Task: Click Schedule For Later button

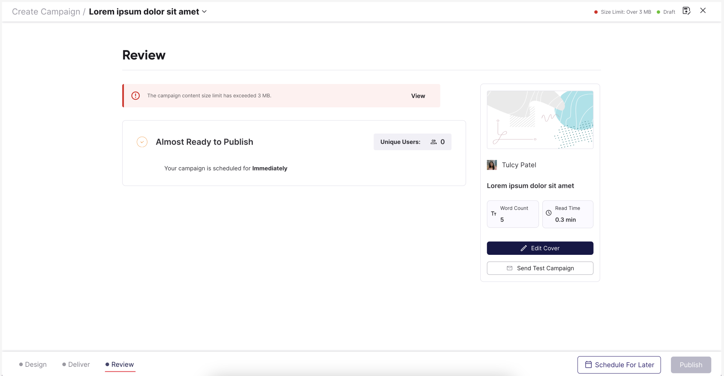Action: (619, 364)
